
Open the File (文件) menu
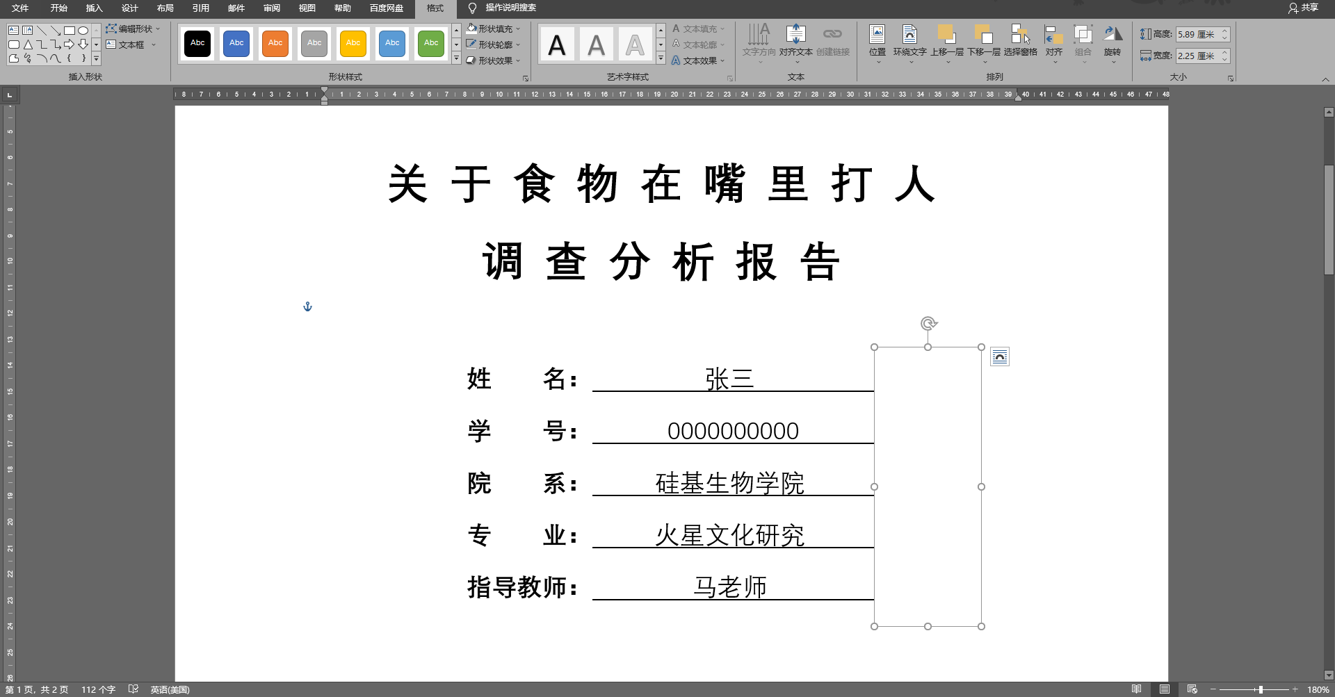[20, 8]
